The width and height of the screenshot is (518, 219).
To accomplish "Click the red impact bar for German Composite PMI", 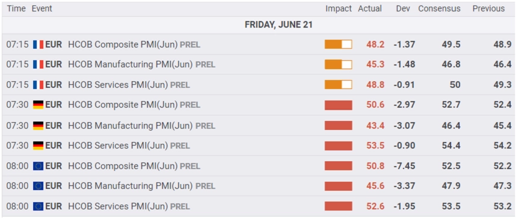I will click(x=339, y=105).
